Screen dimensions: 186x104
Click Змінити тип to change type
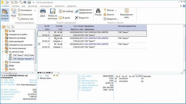click(26, 19)
